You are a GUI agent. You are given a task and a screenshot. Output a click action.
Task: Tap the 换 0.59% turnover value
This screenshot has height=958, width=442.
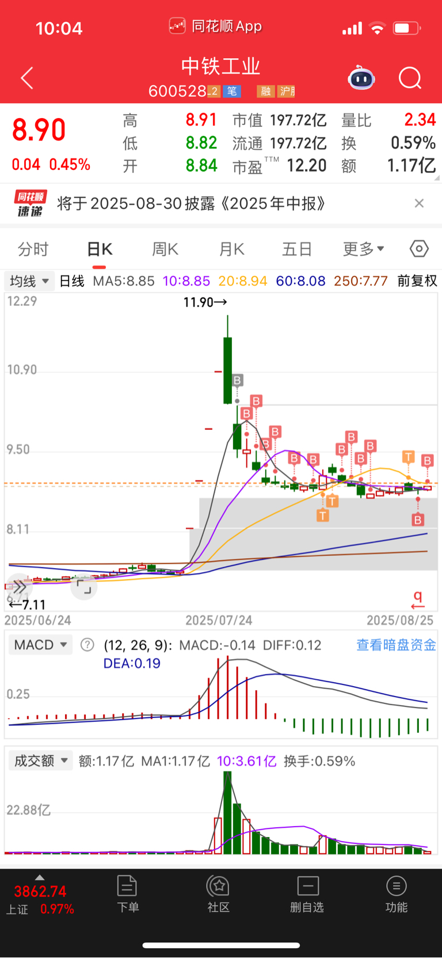pos(413,143)
